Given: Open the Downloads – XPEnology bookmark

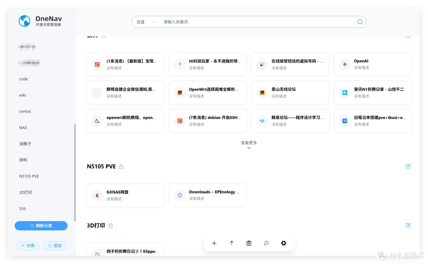Looking at the screenshot, I should tap(208, 195).
